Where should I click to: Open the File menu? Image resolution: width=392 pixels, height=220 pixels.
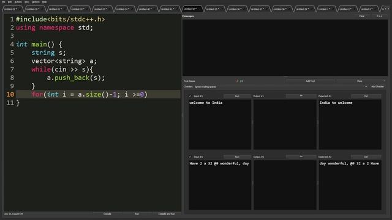click(x=4, y=2)
